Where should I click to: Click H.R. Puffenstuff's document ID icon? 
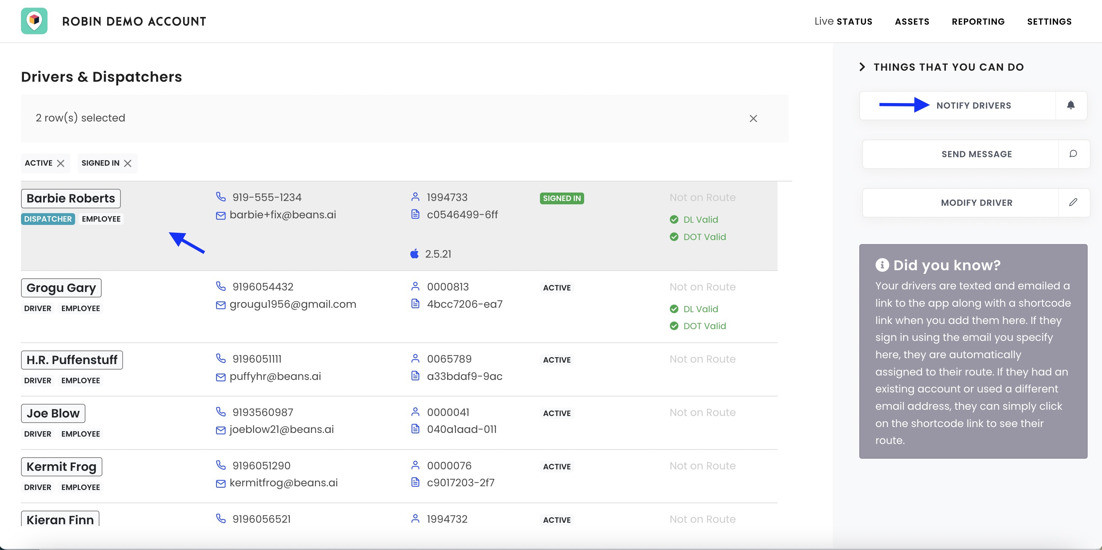coord(415,376)
